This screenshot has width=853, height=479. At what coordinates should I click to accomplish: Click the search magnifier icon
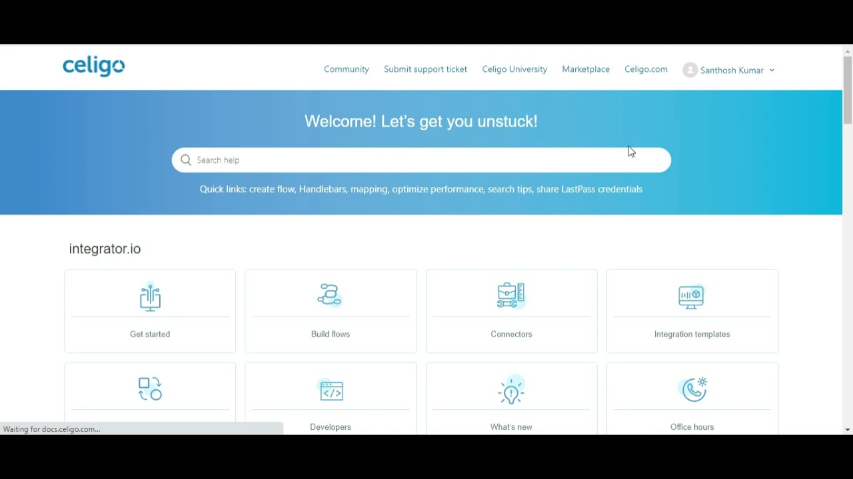186,160
